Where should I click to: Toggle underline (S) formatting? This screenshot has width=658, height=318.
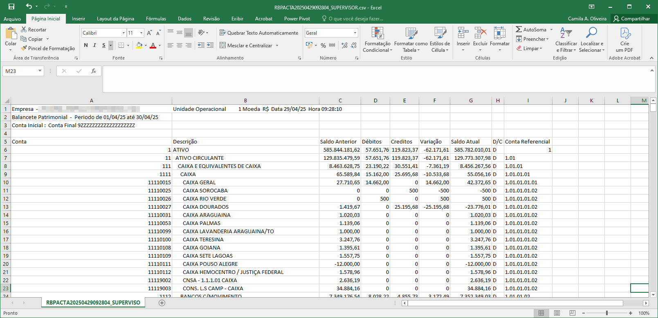click(103, 45)
